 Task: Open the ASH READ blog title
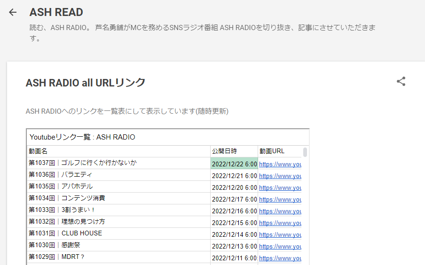tap(56, 12)
